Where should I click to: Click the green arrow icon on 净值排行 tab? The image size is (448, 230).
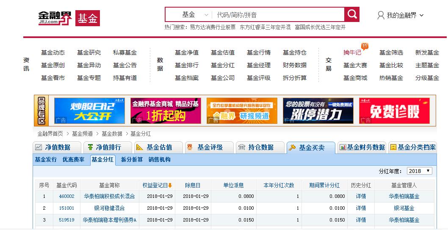(x=90, y=147)
